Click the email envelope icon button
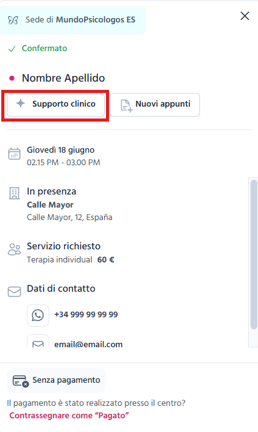This screenshot has width=258, height=432. tap(38, 342)
